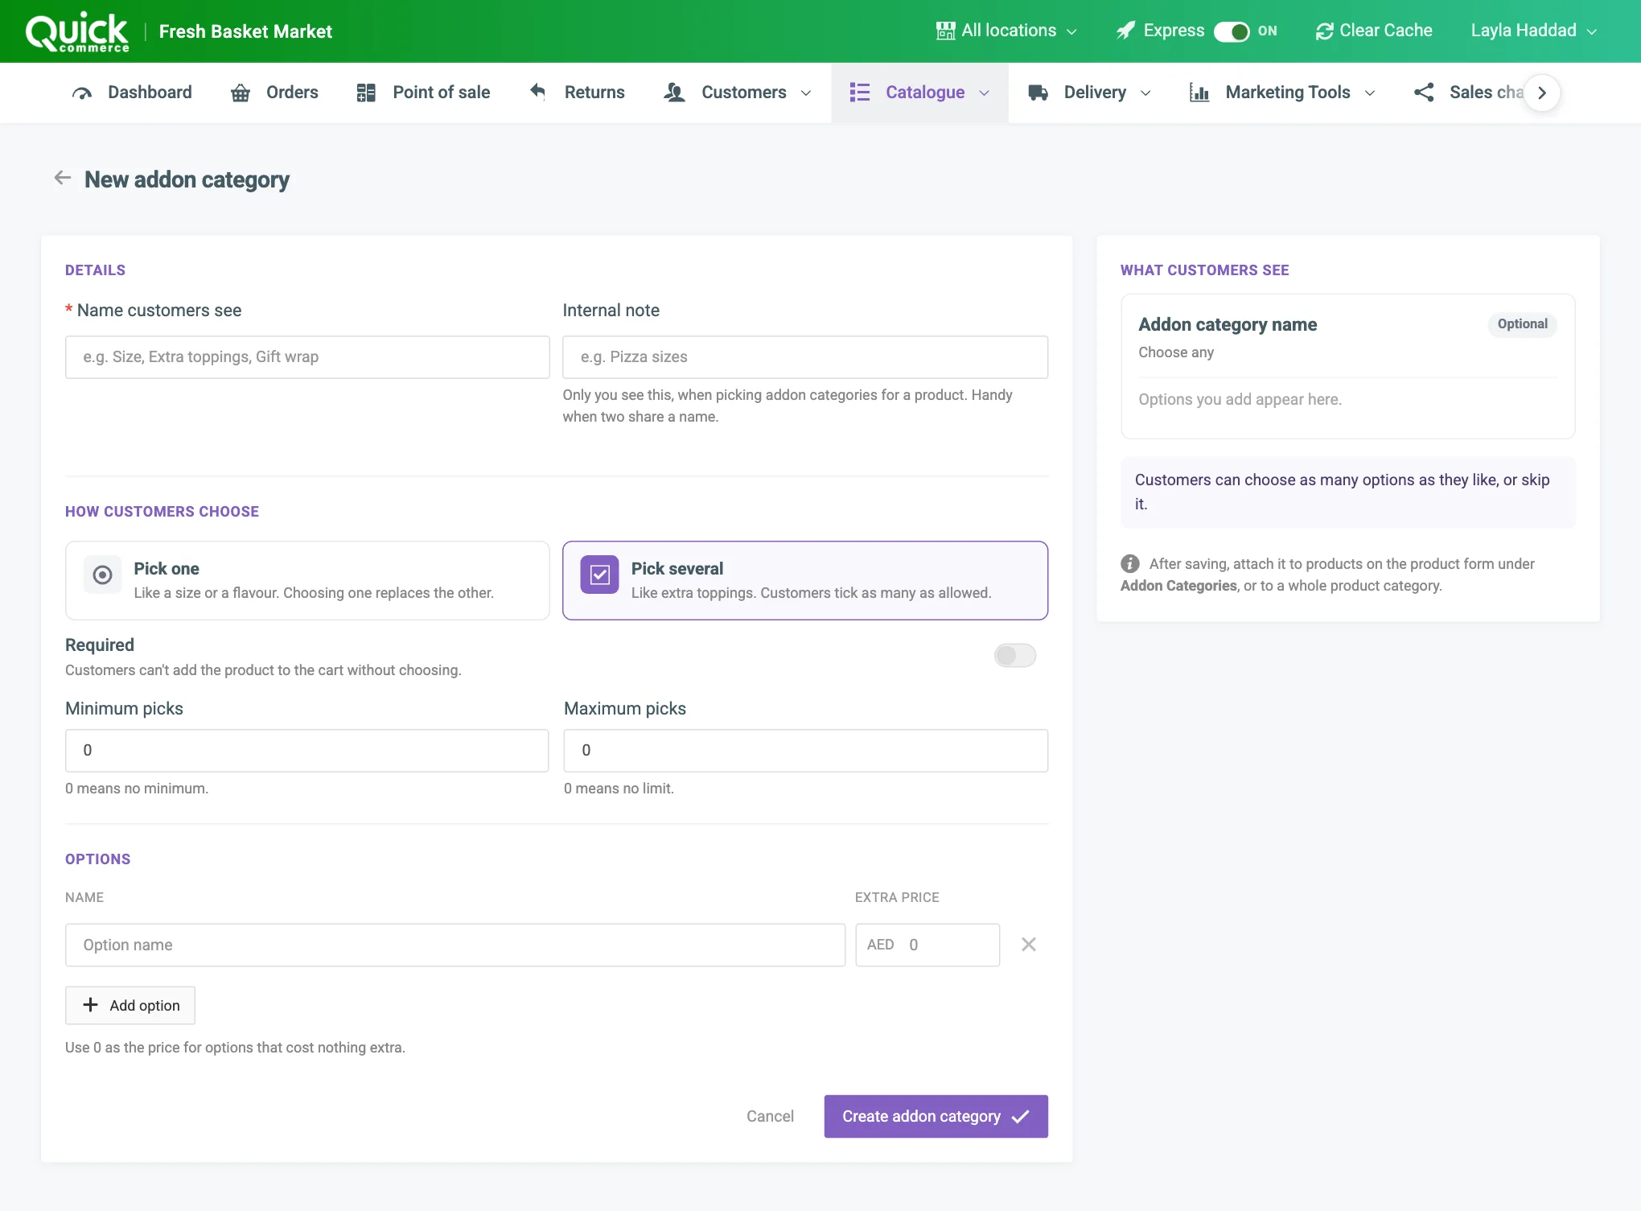This screenshot has height=1211, width=1641.
Task: Enable the Required toggle
Action: [1015, 655]
